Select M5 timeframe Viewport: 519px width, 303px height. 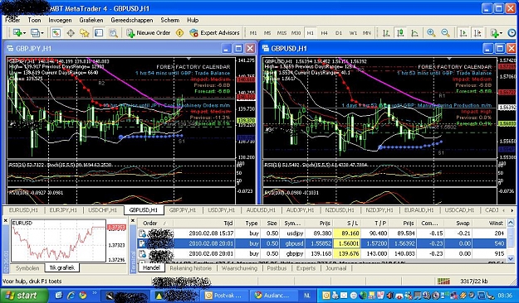tap(267, 33)
